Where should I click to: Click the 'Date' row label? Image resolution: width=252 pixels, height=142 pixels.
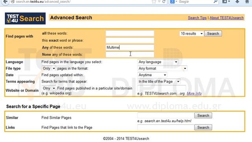tap(9, 75)
